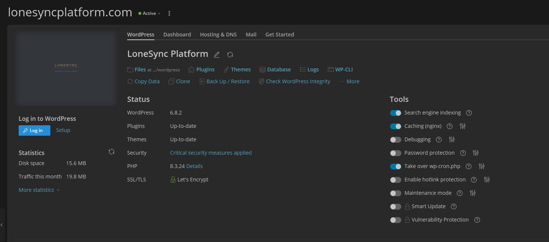Run Check WordPress Integrity
Screen dimensions: 549x242
click(x=295, y=81)
